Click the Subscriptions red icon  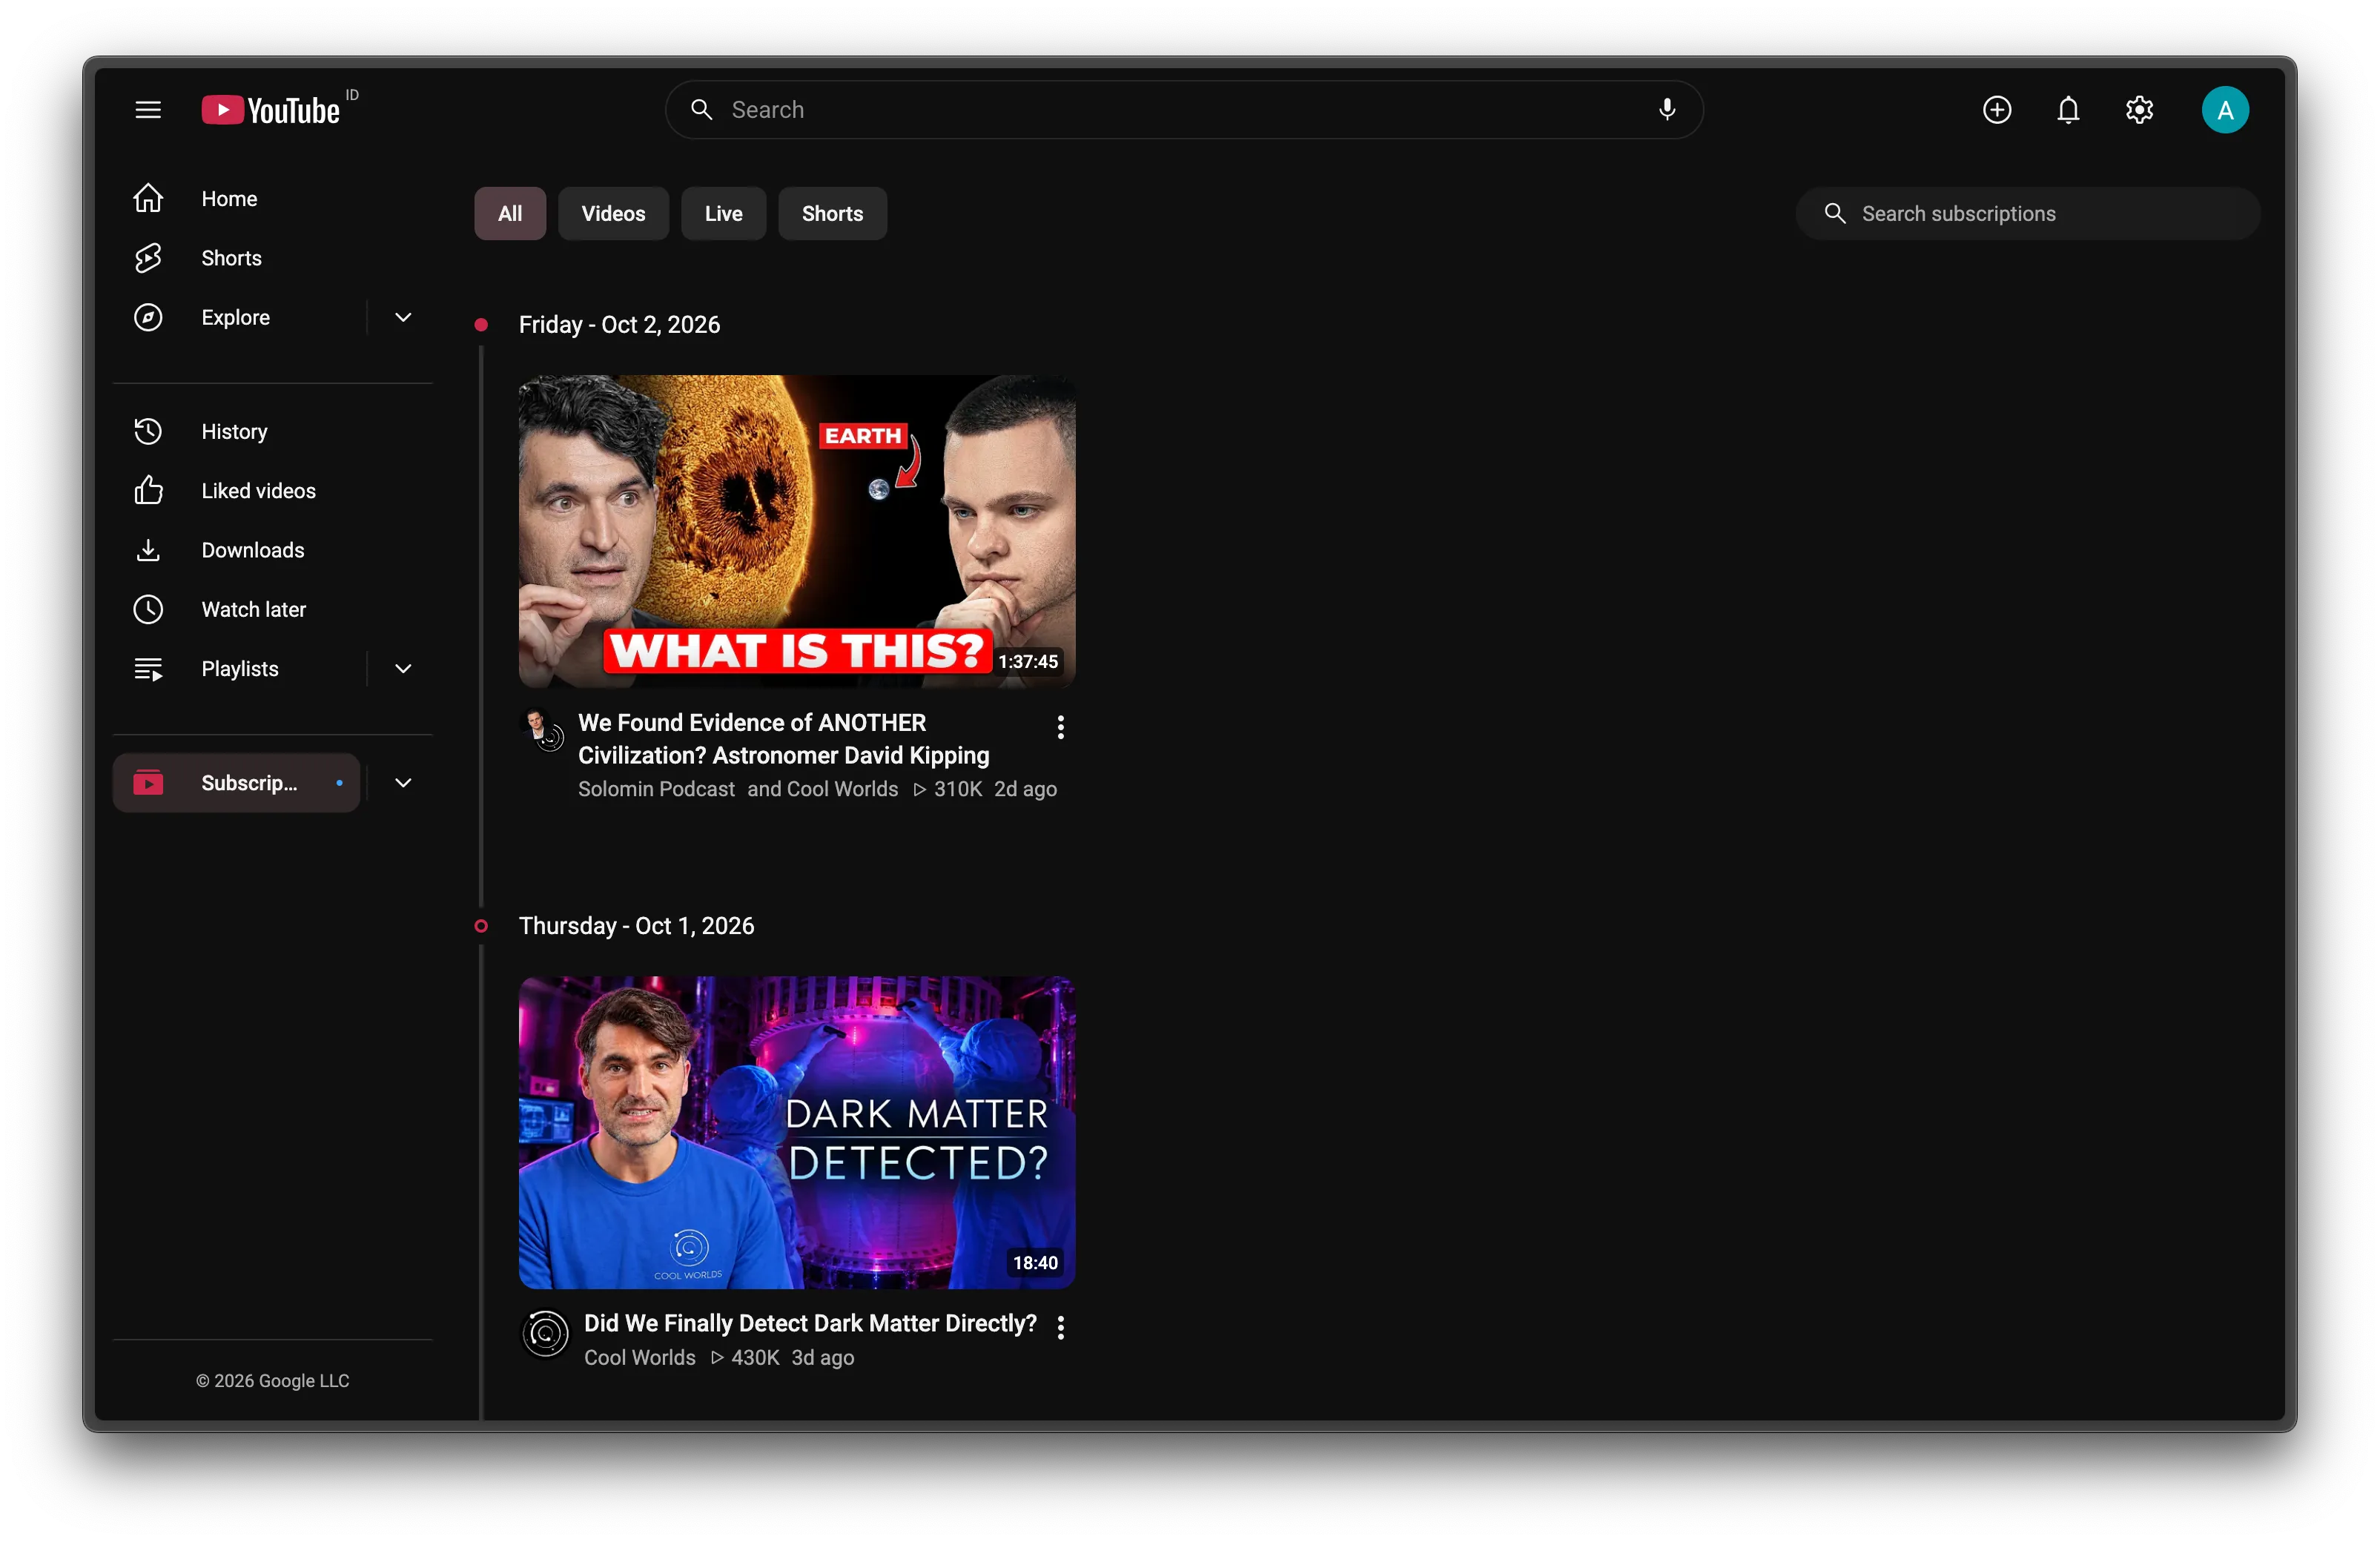(x=148, y=783)
